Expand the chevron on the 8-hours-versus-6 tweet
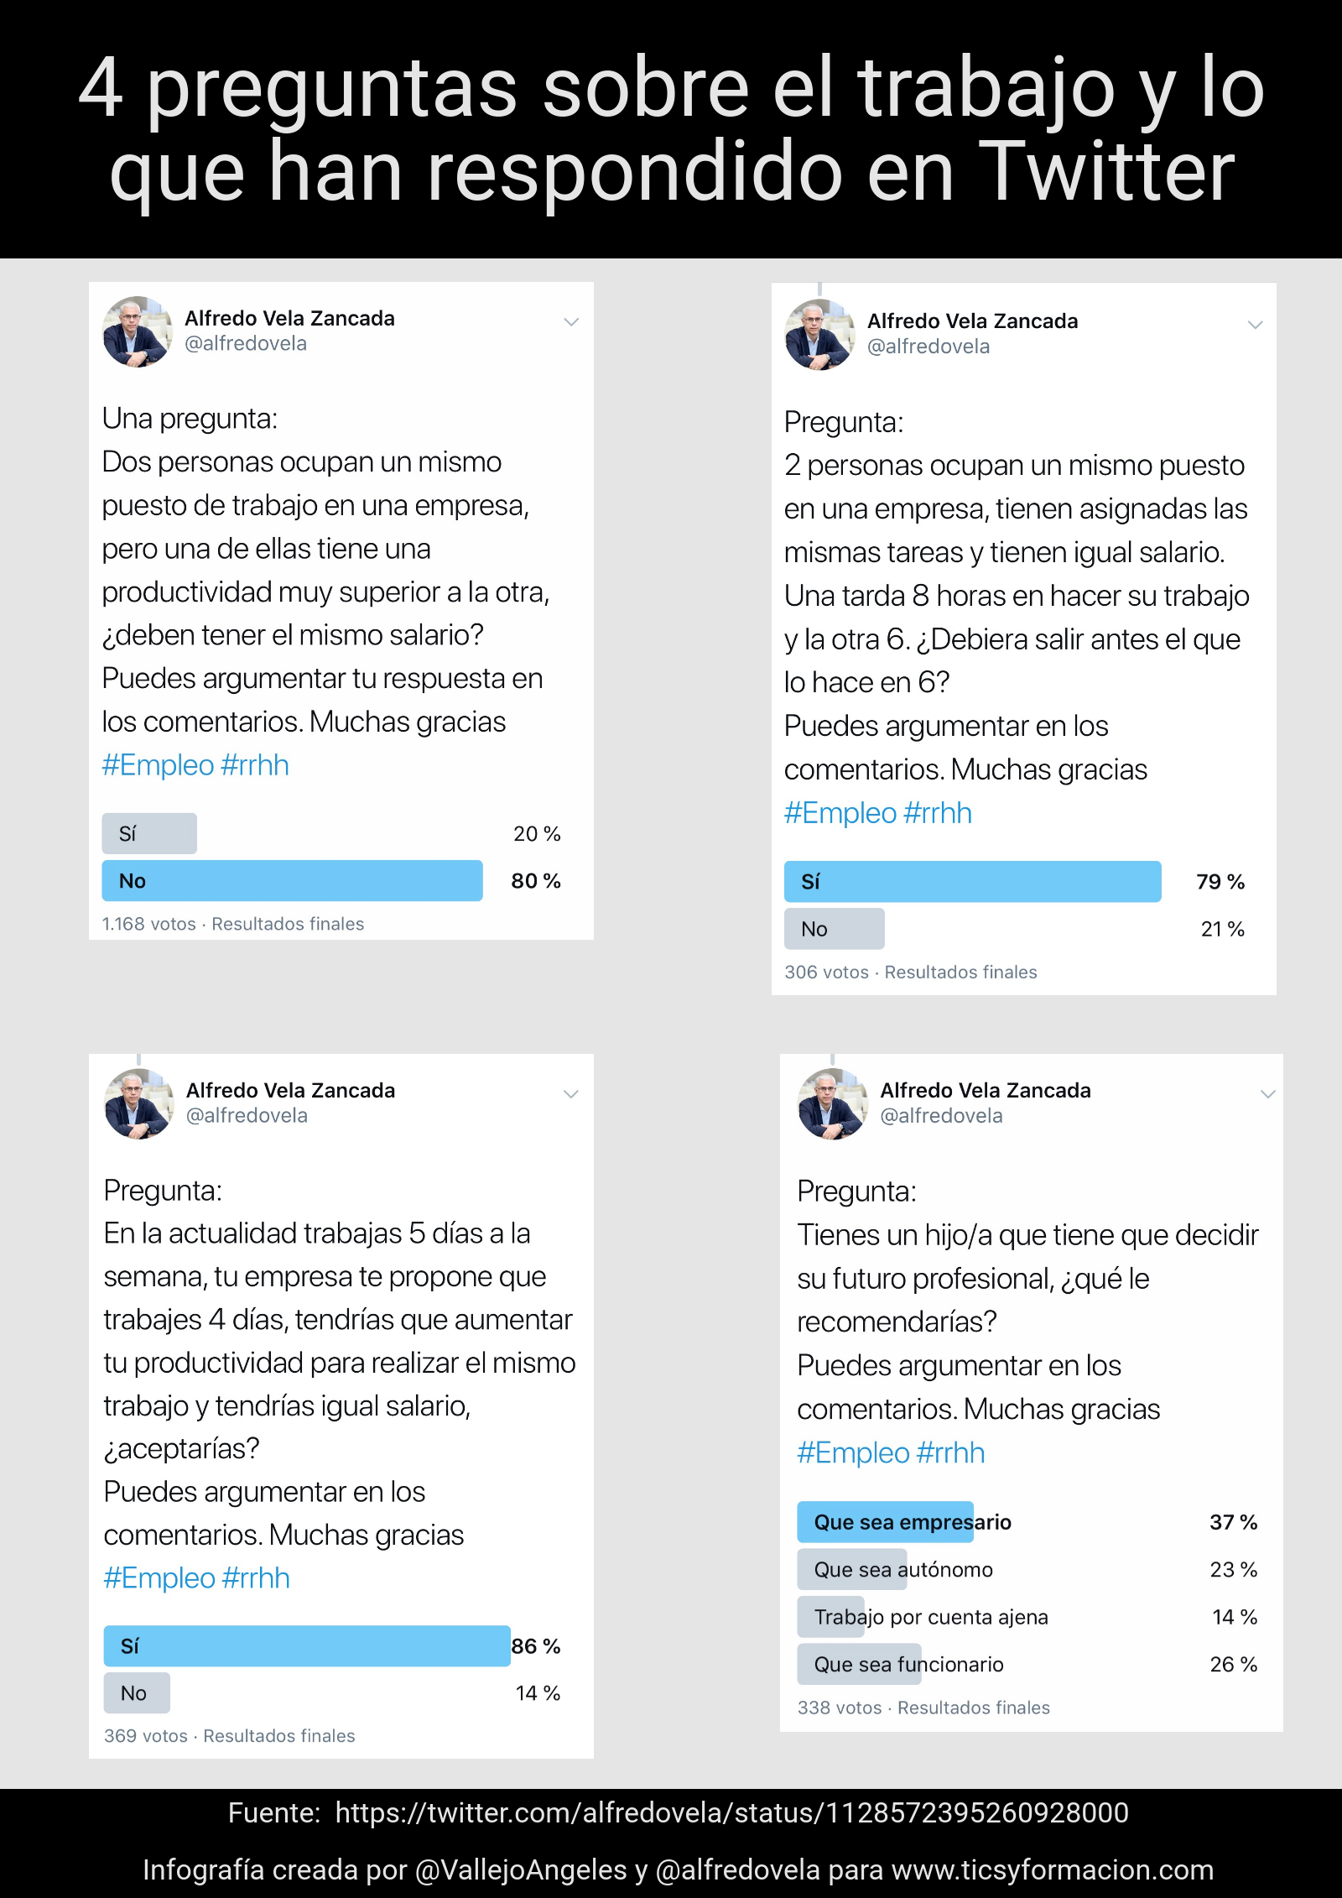This screenshot has height=1898, width=1342. point(1255,326)
